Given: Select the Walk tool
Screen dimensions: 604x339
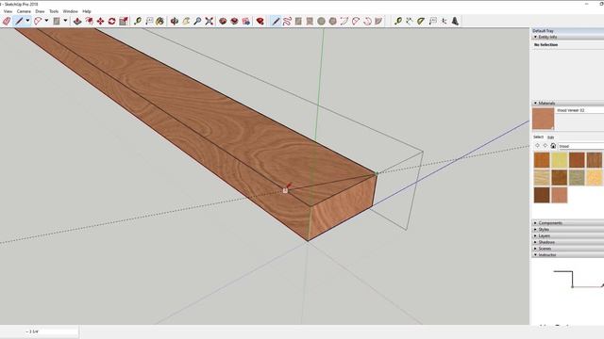Looking at the screenshot, I should (x=455, y=21).
